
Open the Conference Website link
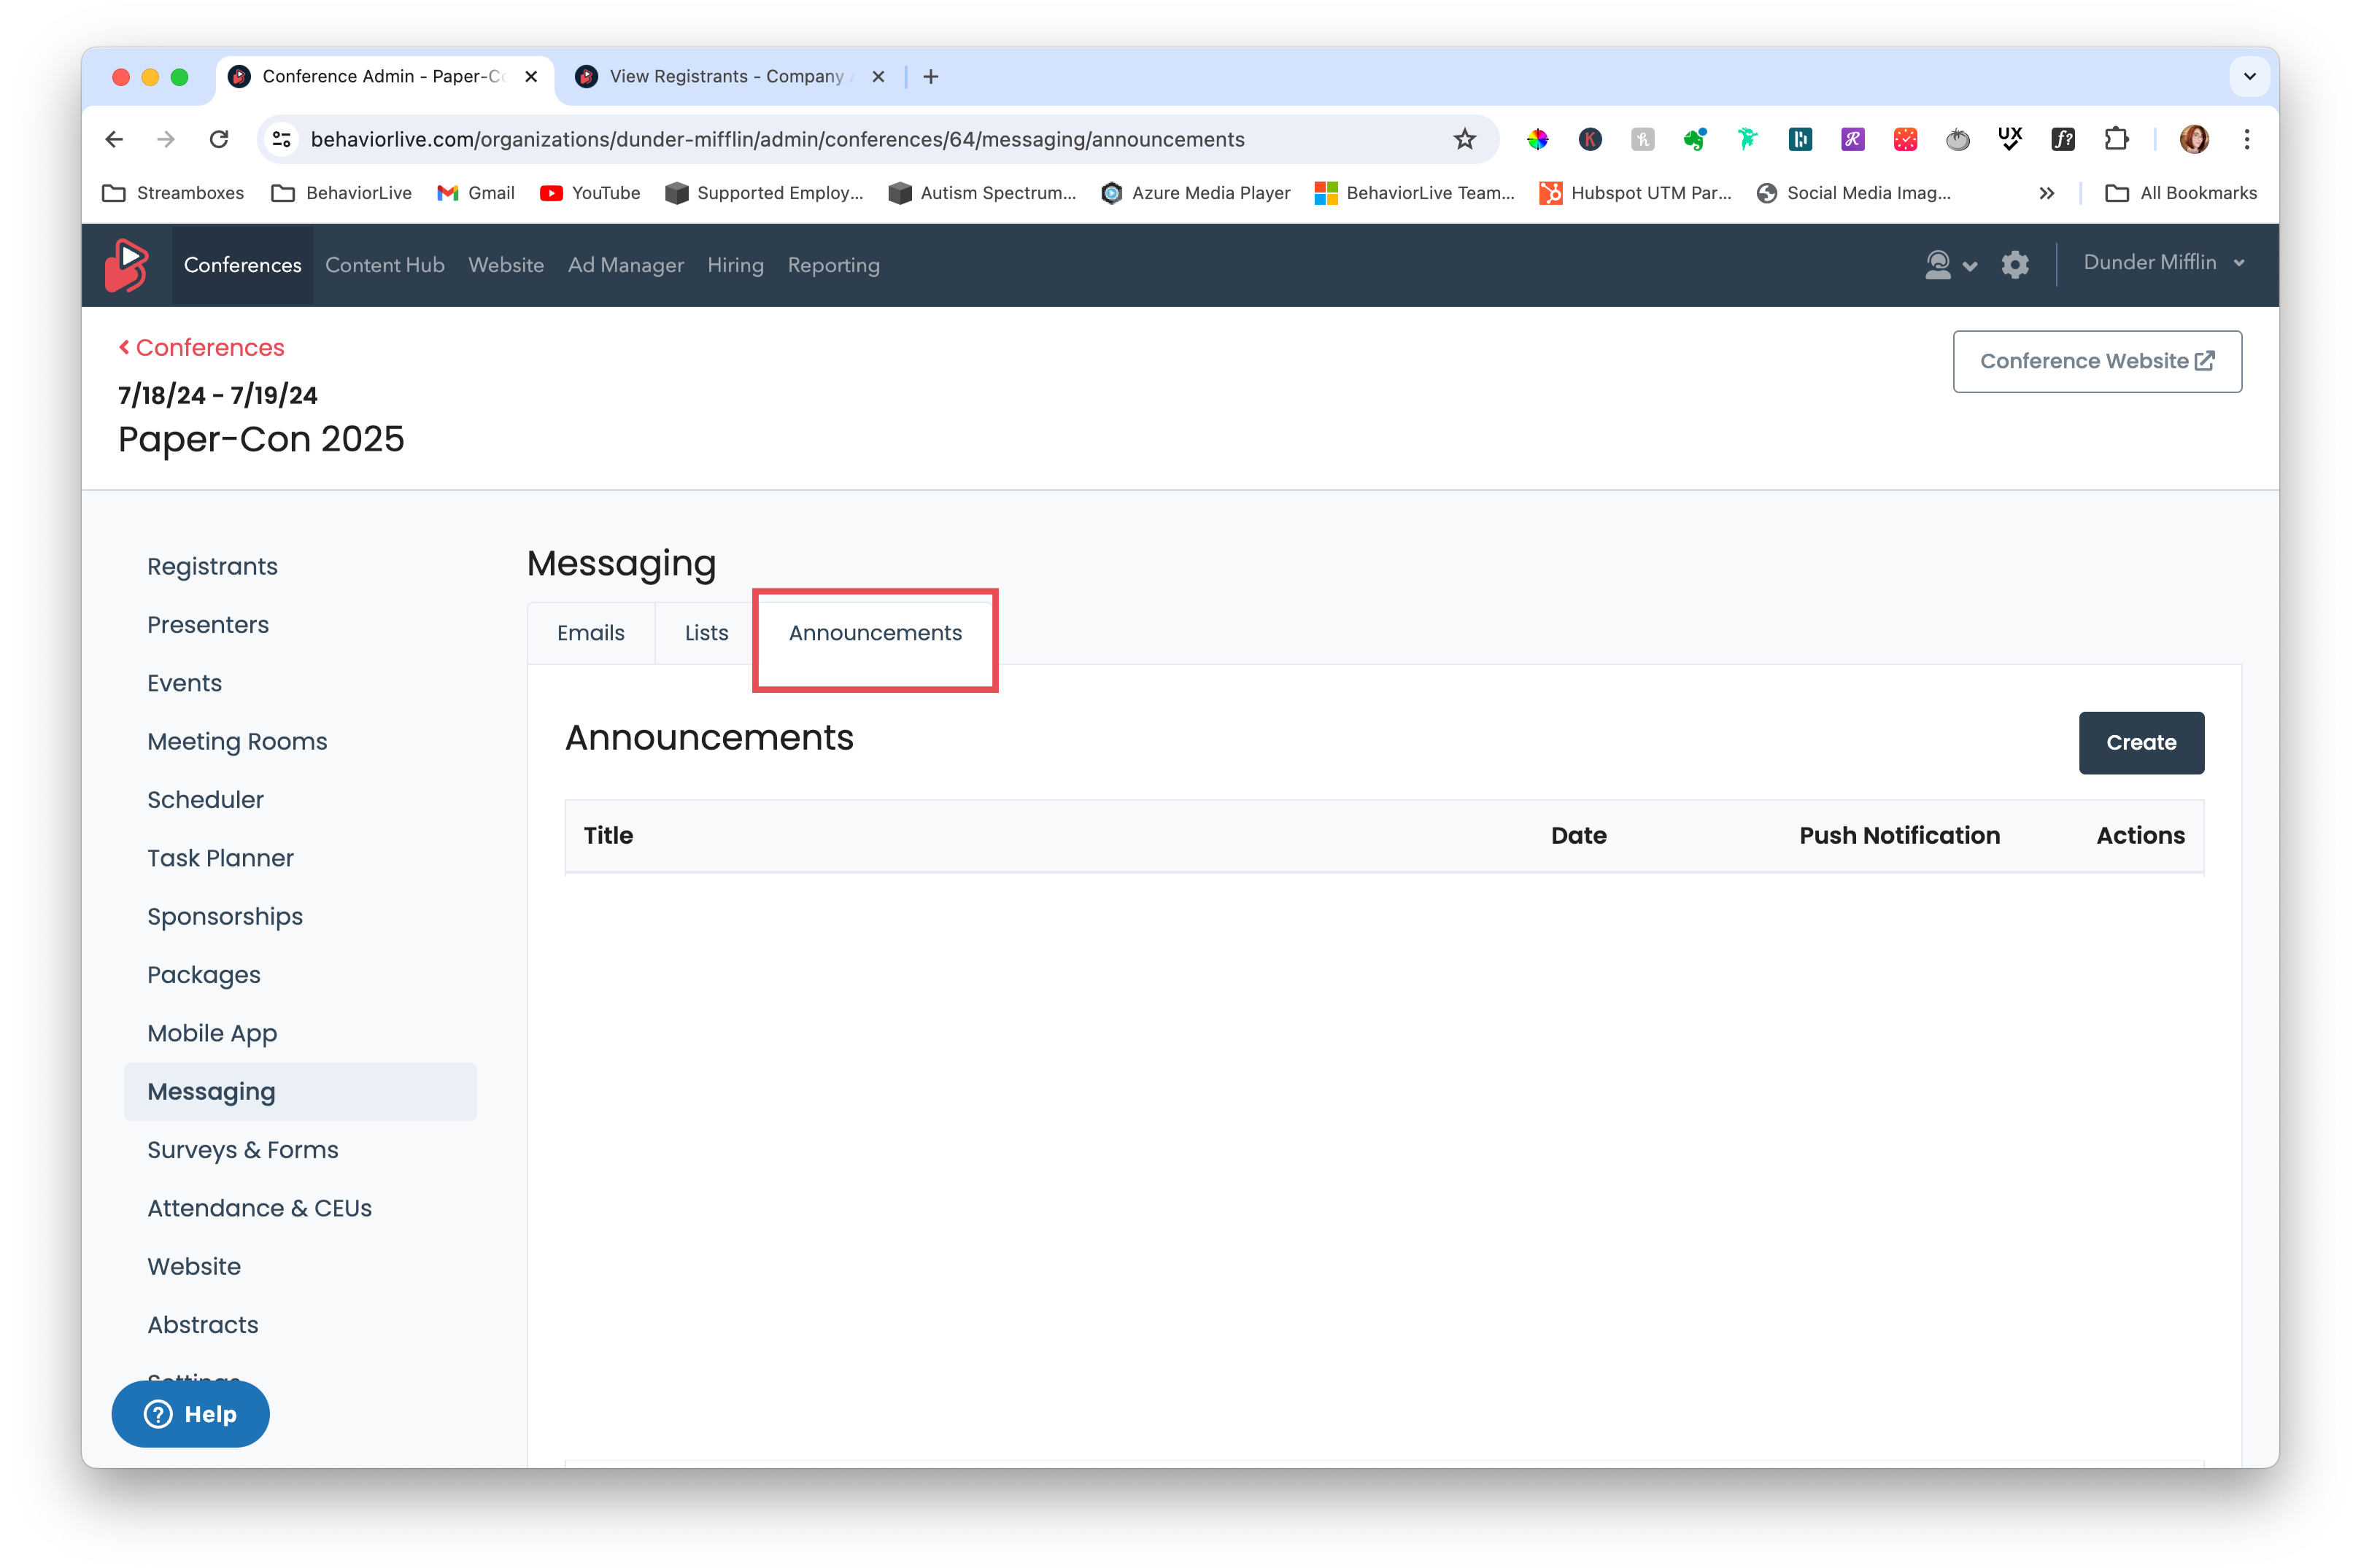click(x=2096, y=361)
